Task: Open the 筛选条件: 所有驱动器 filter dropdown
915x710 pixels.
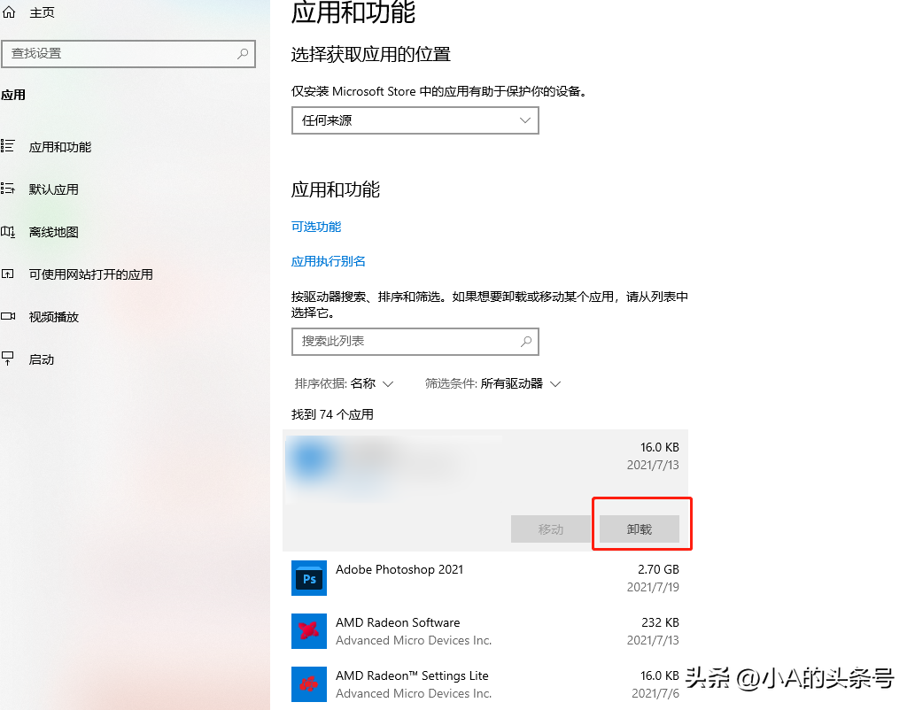Action: pyautogui.click(x=492, y=383)
